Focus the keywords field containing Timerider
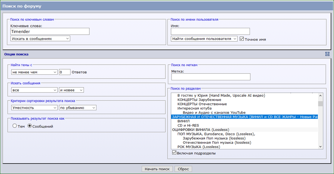 pos(50,31)
